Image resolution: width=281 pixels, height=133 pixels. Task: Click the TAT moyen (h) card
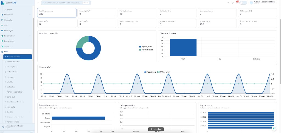pyautogui.click(x=257, y=13)
